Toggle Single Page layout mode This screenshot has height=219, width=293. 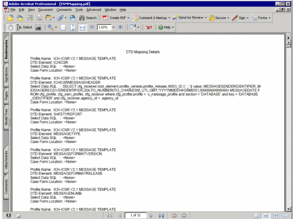(256, 215)
